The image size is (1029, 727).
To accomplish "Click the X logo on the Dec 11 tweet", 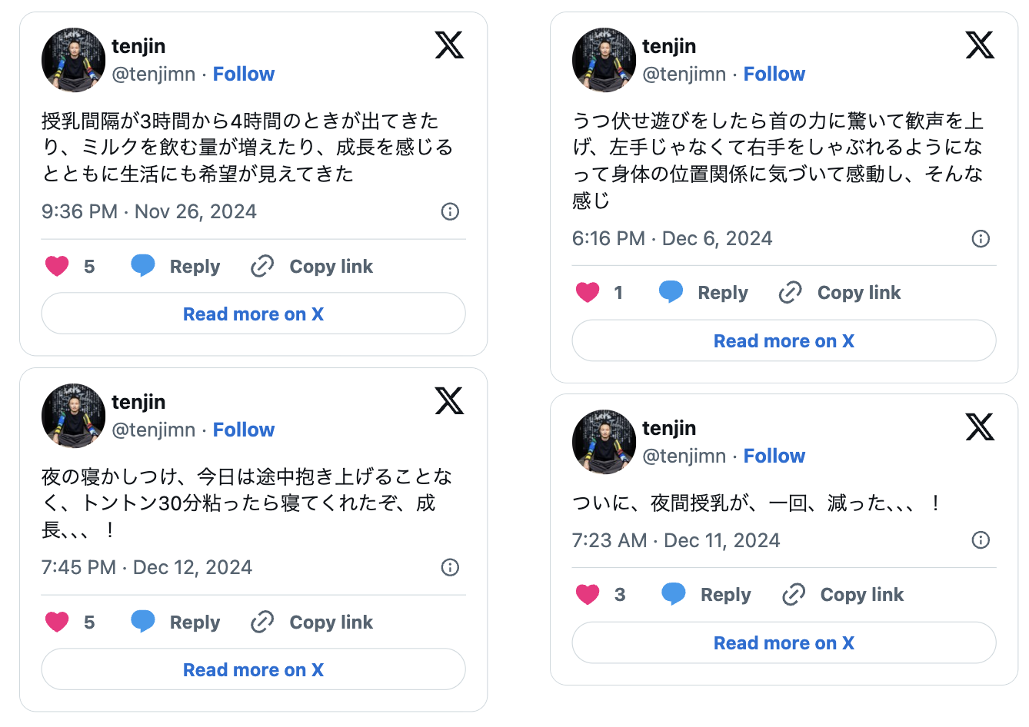I will 980,427.
